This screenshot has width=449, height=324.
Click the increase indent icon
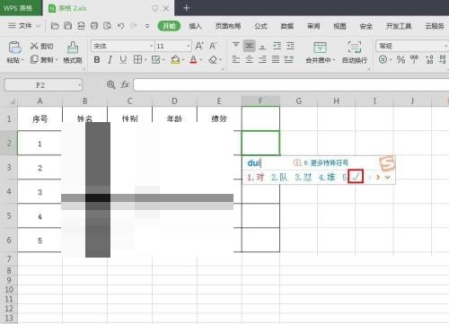(x=290, y=46)
